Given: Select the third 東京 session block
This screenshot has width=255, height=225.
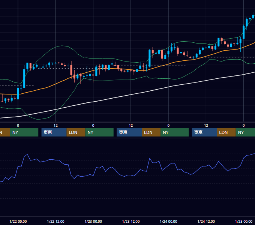Looking at the screenshot, I should tap(204, 132).
